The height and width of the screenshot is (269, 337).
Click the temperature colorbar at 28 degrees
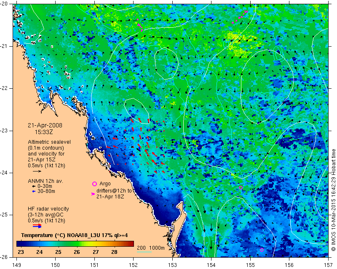tap(114, 244)
